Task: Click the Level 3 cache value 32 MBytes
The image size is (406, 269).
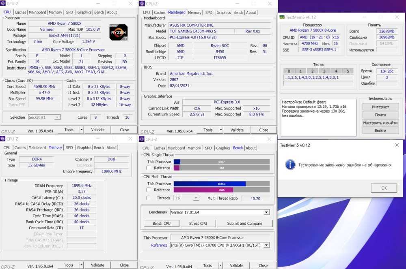Action: pos(99,105)
